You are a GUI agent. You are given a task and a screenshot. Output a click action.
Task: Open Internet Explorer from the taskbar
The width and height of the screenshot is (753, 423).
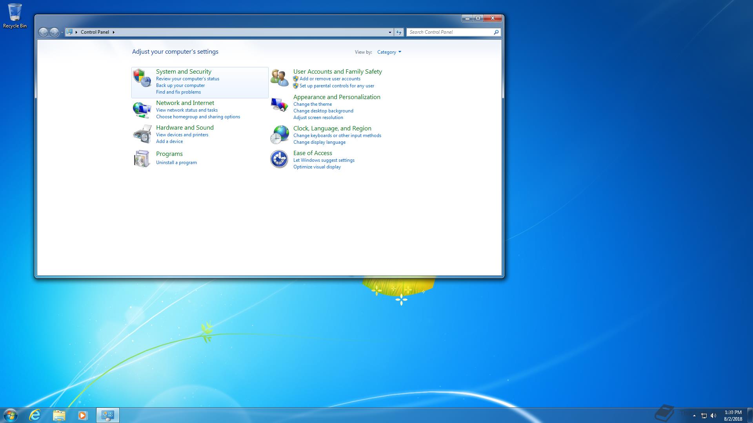click(x=35, y=415)
